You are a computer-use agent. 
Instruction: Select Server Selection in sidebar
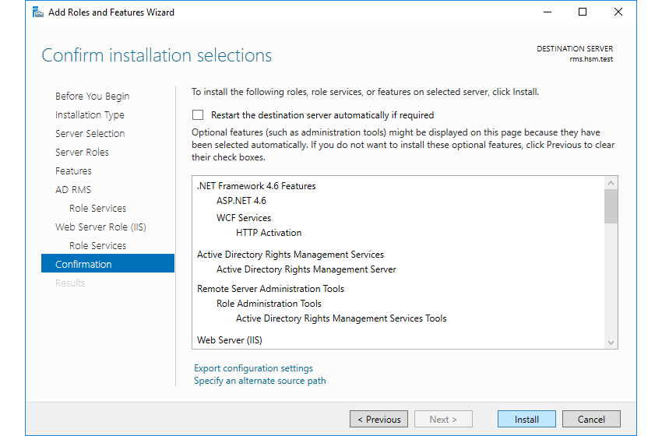pyautogui.click(x=90, y=133)
